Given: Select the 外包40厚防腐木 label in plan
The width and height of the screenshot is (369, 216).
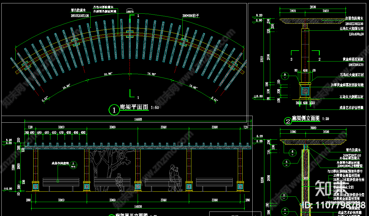Looking at the screenshot, I should [104, 7].
